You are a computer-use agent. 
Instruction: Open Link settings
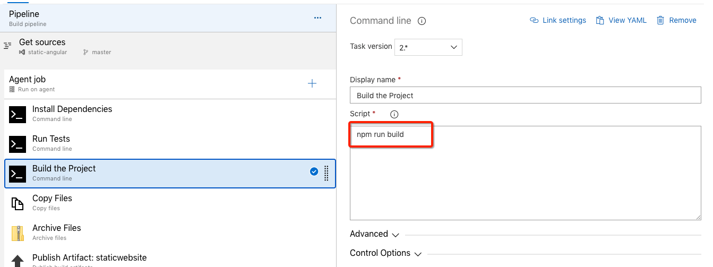558,21
